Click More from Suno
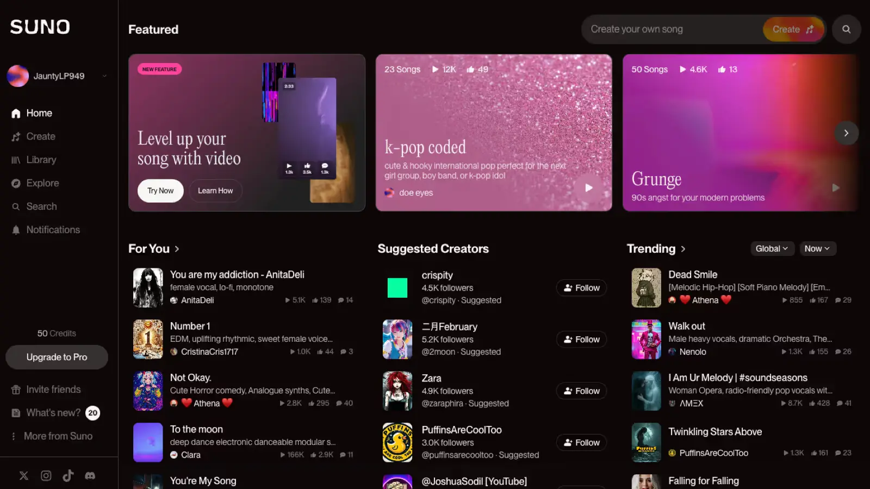 point(59,436)
